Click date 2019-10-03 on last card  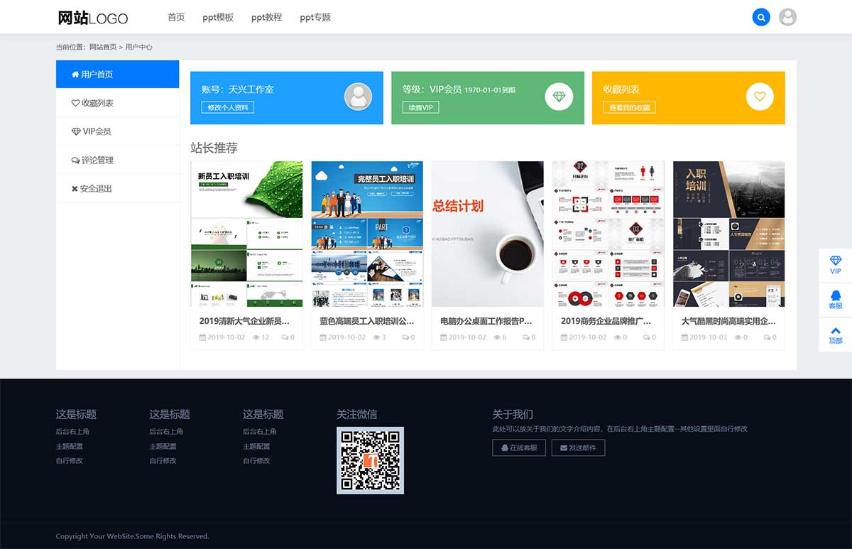click(x=708, y=337)
